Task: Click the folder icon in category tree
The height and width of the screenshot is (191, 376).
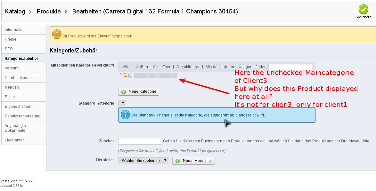Action: coord(126,75)
